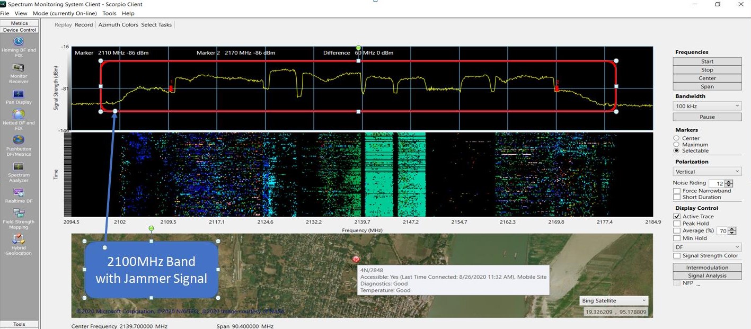Open the Tools menu

coord(109,13)
